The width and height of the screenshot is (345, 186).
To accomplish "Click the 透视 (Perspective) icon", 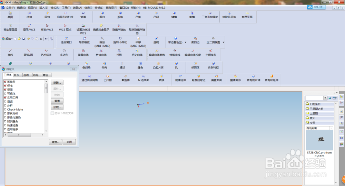I will coord(156,38).
